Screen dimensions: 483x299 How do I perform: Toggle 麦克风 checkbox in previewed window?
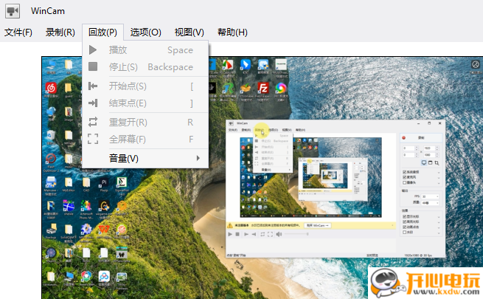(x=404, y=177)
